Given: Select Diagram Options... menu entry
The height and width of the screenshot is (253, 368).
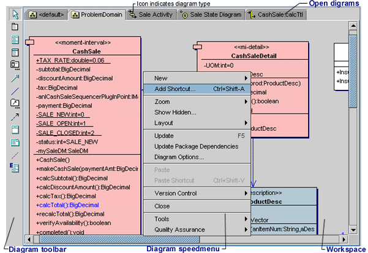Looking at the screenshot, I should click(x=179, y=157).
